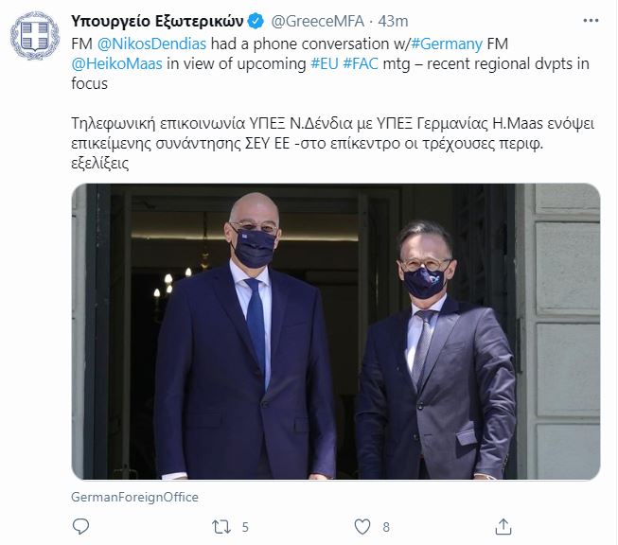Click the retweet arrows icon
Image resolution: width=618 pixels, height=545 pixels.
(x=221, y=527)
